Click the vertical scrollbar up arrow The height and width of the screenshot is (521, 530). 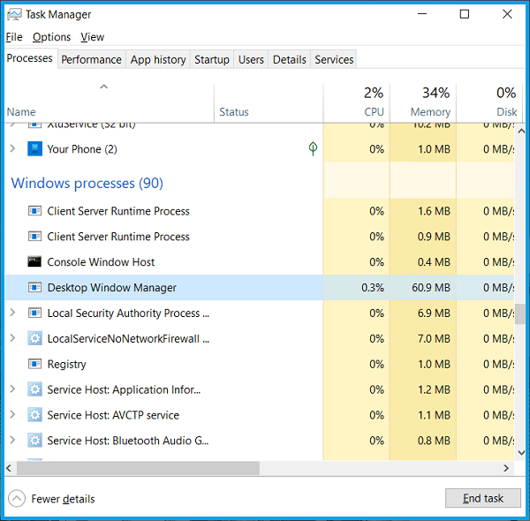(521, 131)
